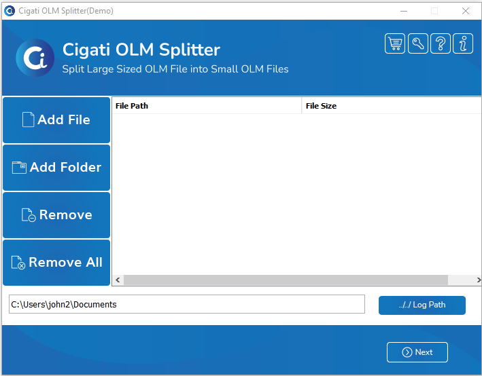Minimize the Cigati OLM Splitter window
Screen dimensions: 482x376
point(404,11)
